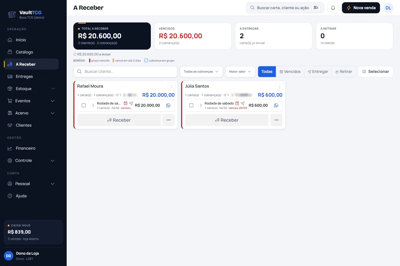
Task: Start a Nova venda
Action: (x=361, y=8)
